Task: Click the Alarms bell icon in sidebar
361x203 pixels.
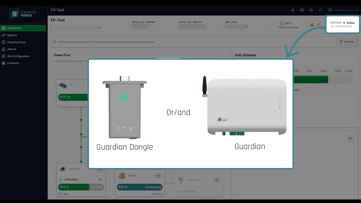Action: point(3,49)
